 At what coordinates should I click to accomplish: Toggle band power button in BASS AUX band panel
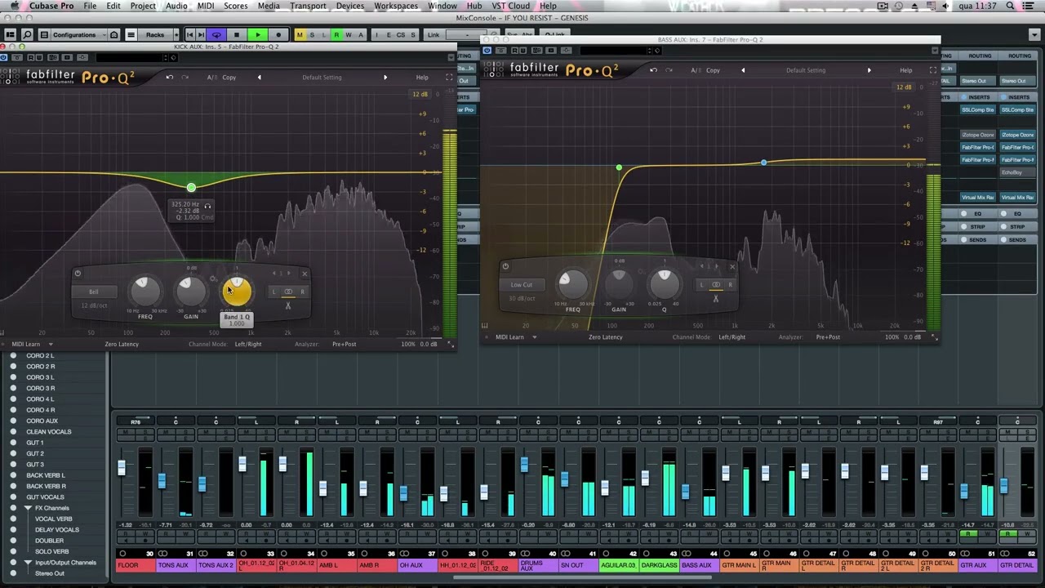coord(505,266)
